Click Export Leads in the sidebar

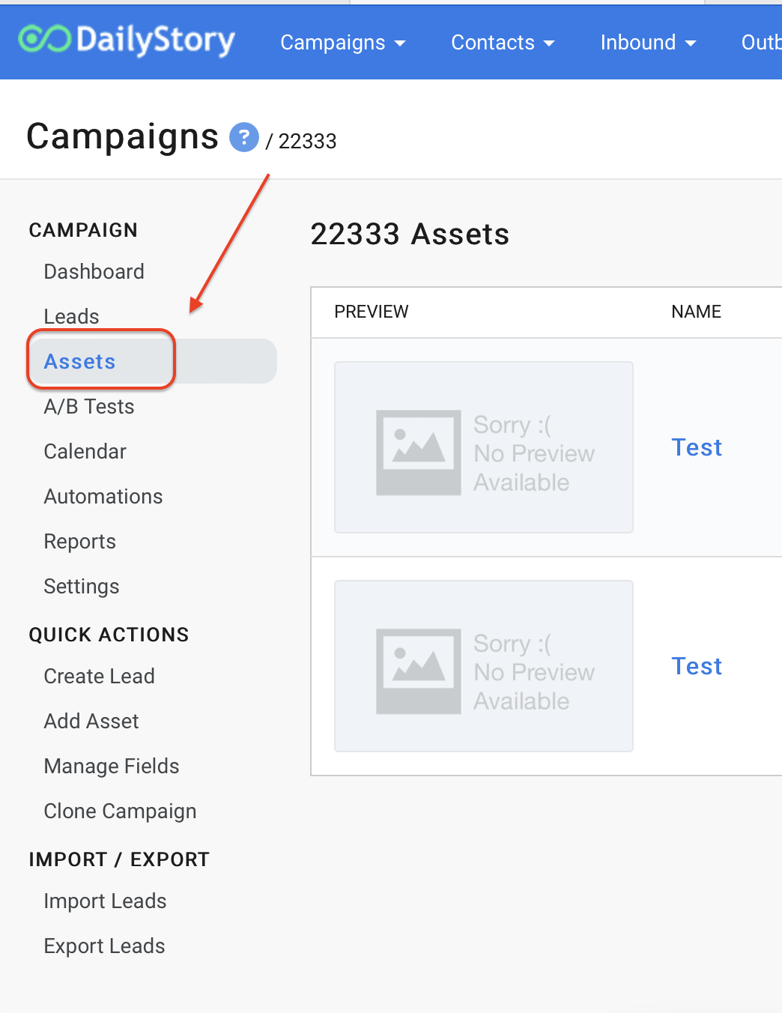pyautogui.click(x=104, y=946)
